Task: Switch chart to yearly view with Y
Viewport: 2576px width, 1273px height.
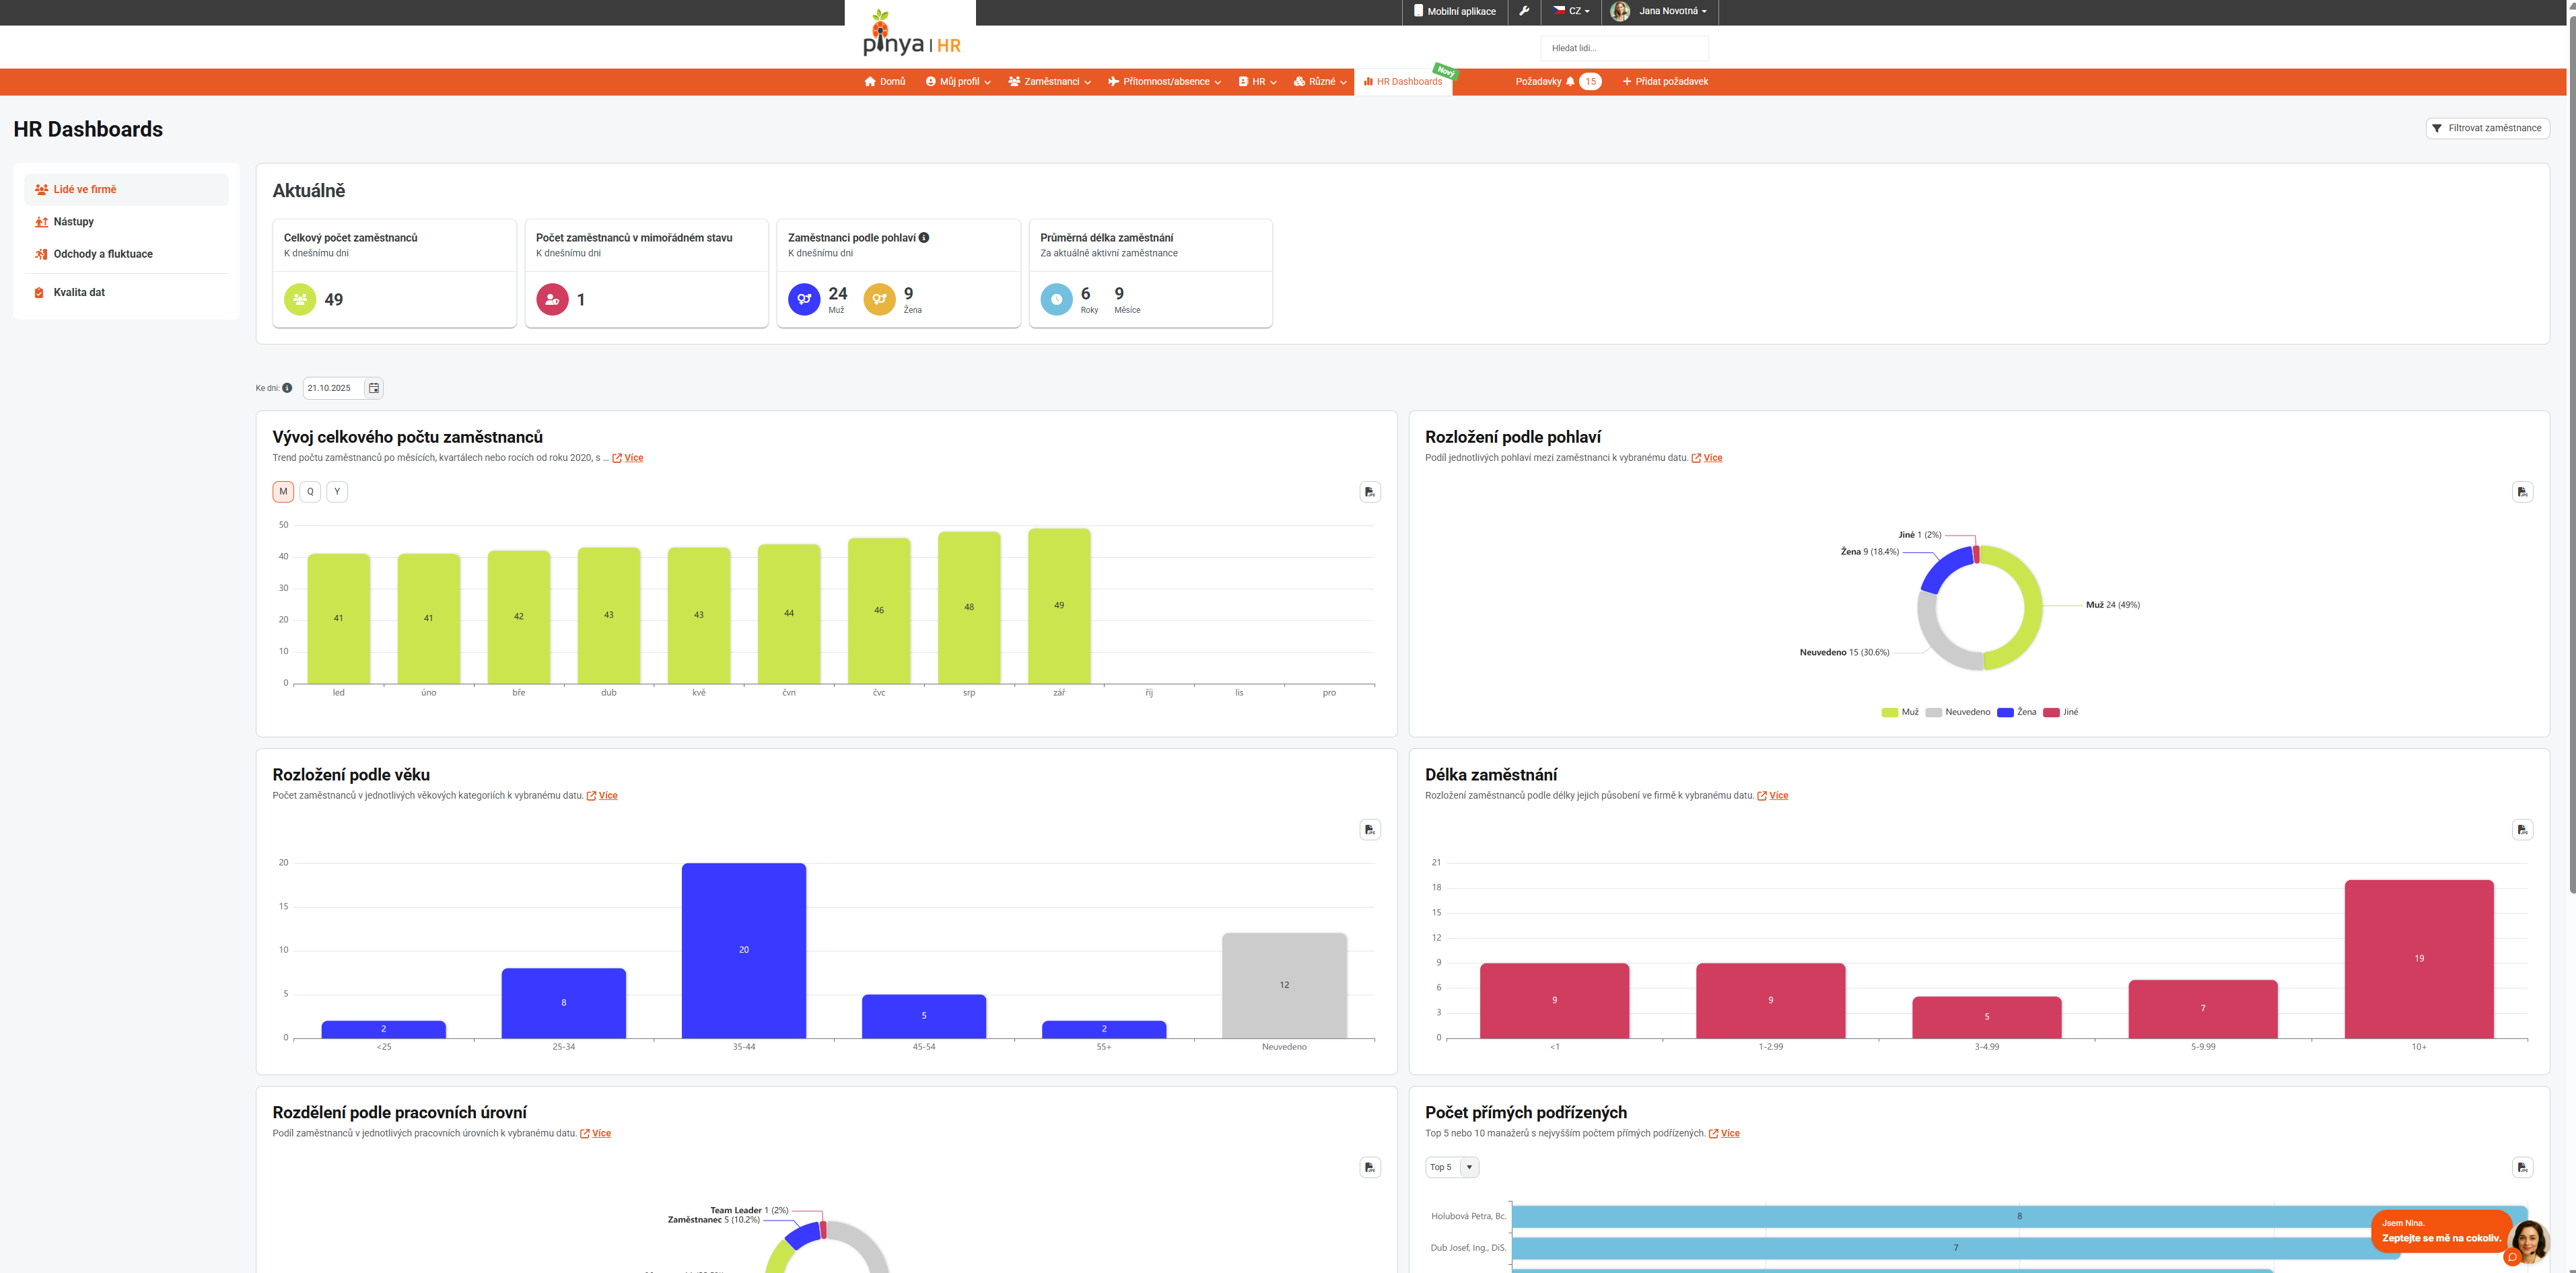Action: [x=337, y=492]
